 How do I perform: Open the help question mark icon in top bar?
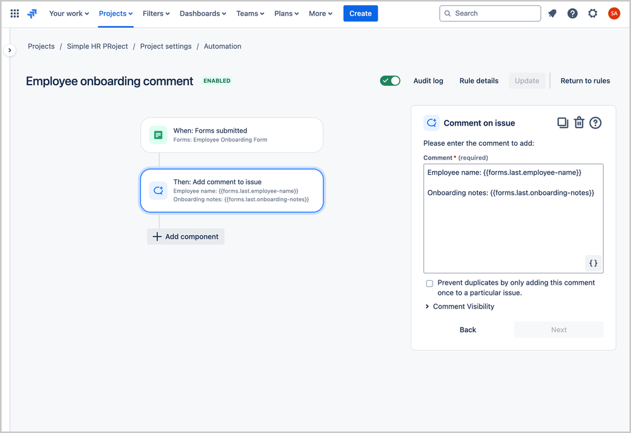(572, 13)
